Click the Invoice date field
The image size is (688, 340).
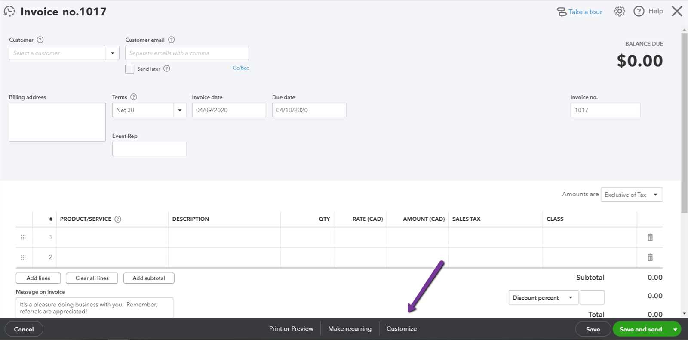click(229, 110)
